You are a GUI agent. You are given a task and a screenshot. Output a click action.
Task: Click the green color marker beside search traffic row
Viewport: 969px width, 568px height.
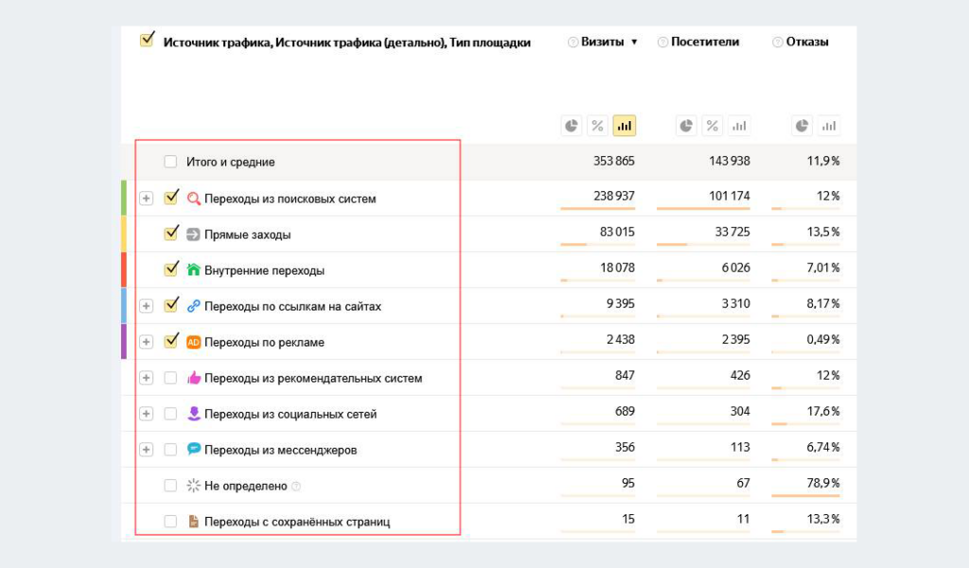click(124, 198)
